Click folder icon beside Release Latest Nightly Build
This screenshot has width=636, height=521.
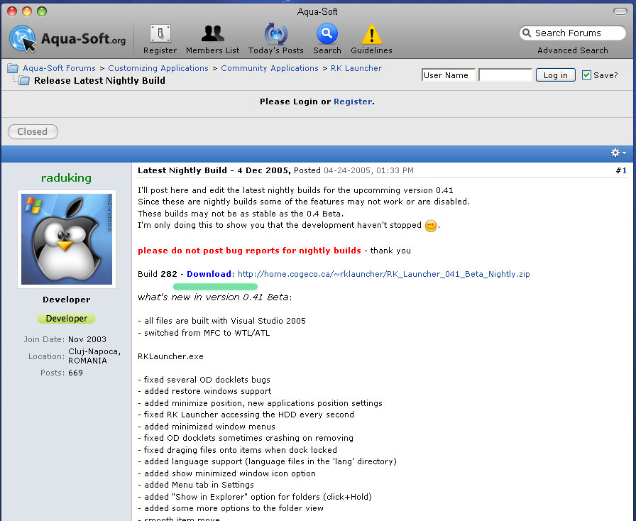(24, 81)
